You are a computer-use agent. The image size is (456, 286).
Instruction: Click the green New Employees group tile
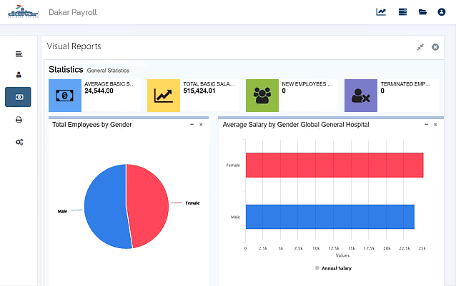pos(262,96)
